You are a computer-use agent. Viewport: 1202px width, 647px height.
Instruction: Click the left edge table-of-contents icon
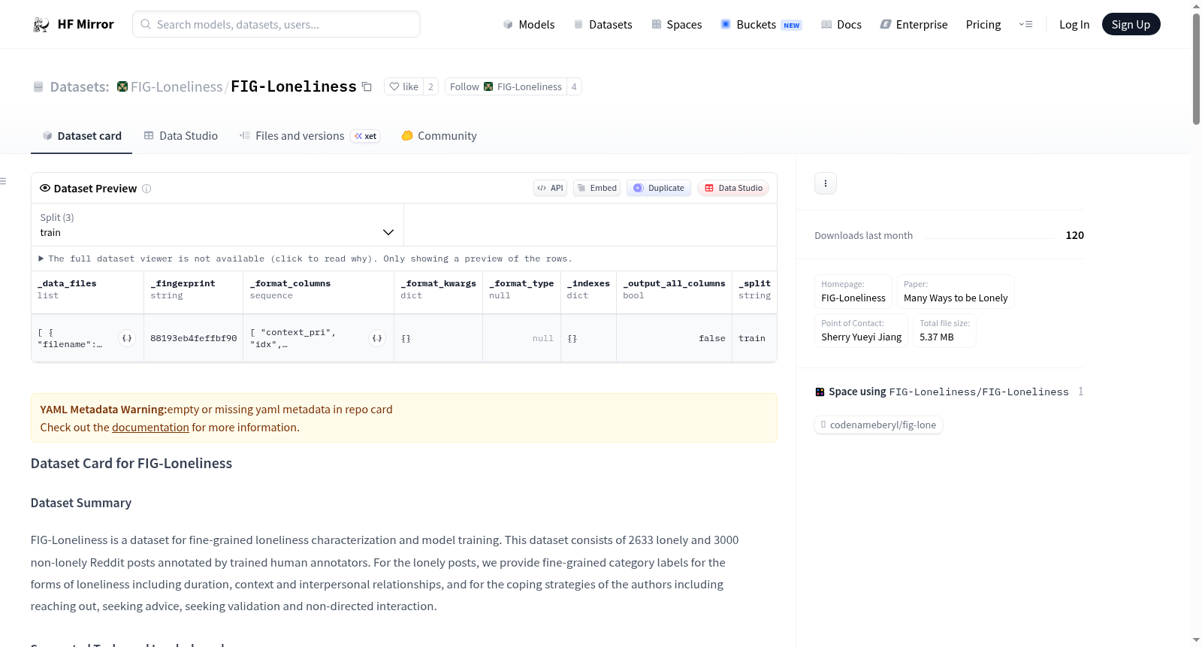click(4, 181)
